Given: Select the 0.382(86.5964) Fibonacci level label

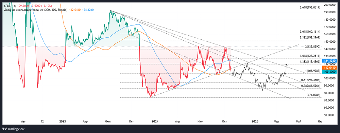Looking at the screenshot, I should (311, 85).
